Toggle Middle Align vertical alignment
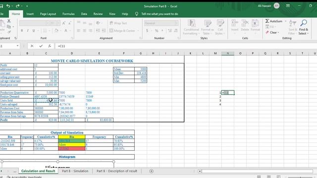Image resolution: width=317 pixels, height=178 pixels. 85,23
